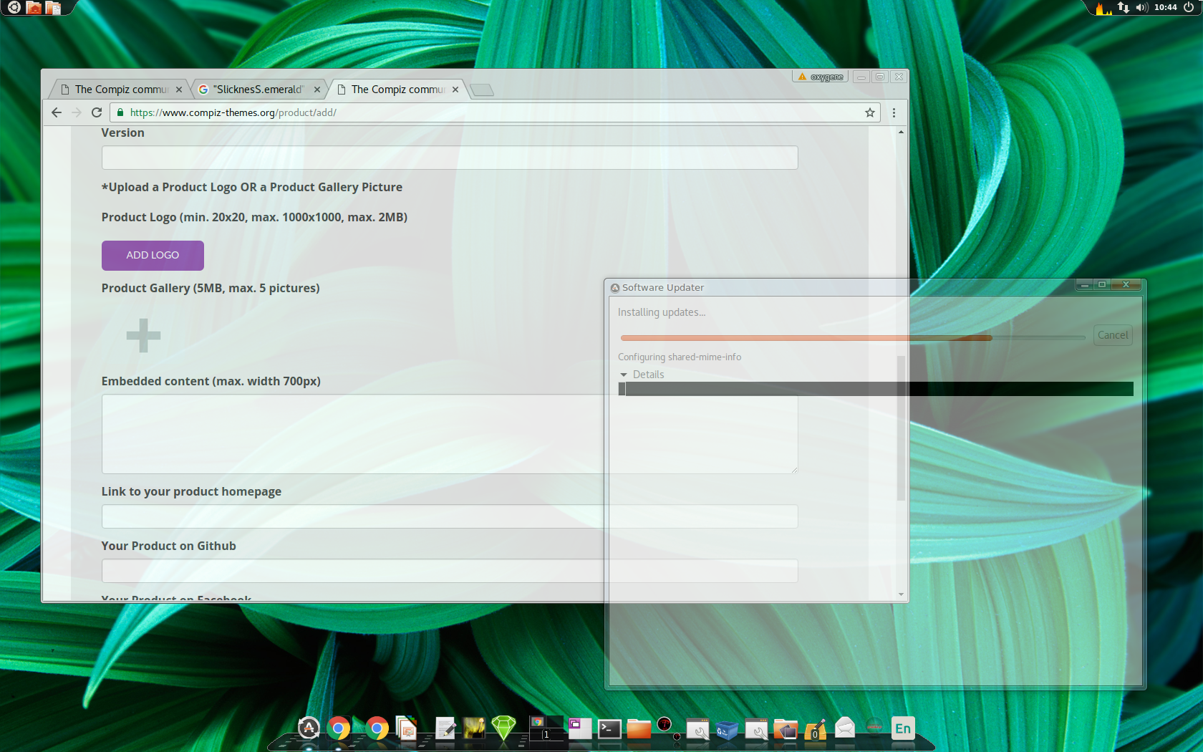Screen dimensions: 1203x752
Task: Click the ADD LOGO button
Action: pos(153,255)
